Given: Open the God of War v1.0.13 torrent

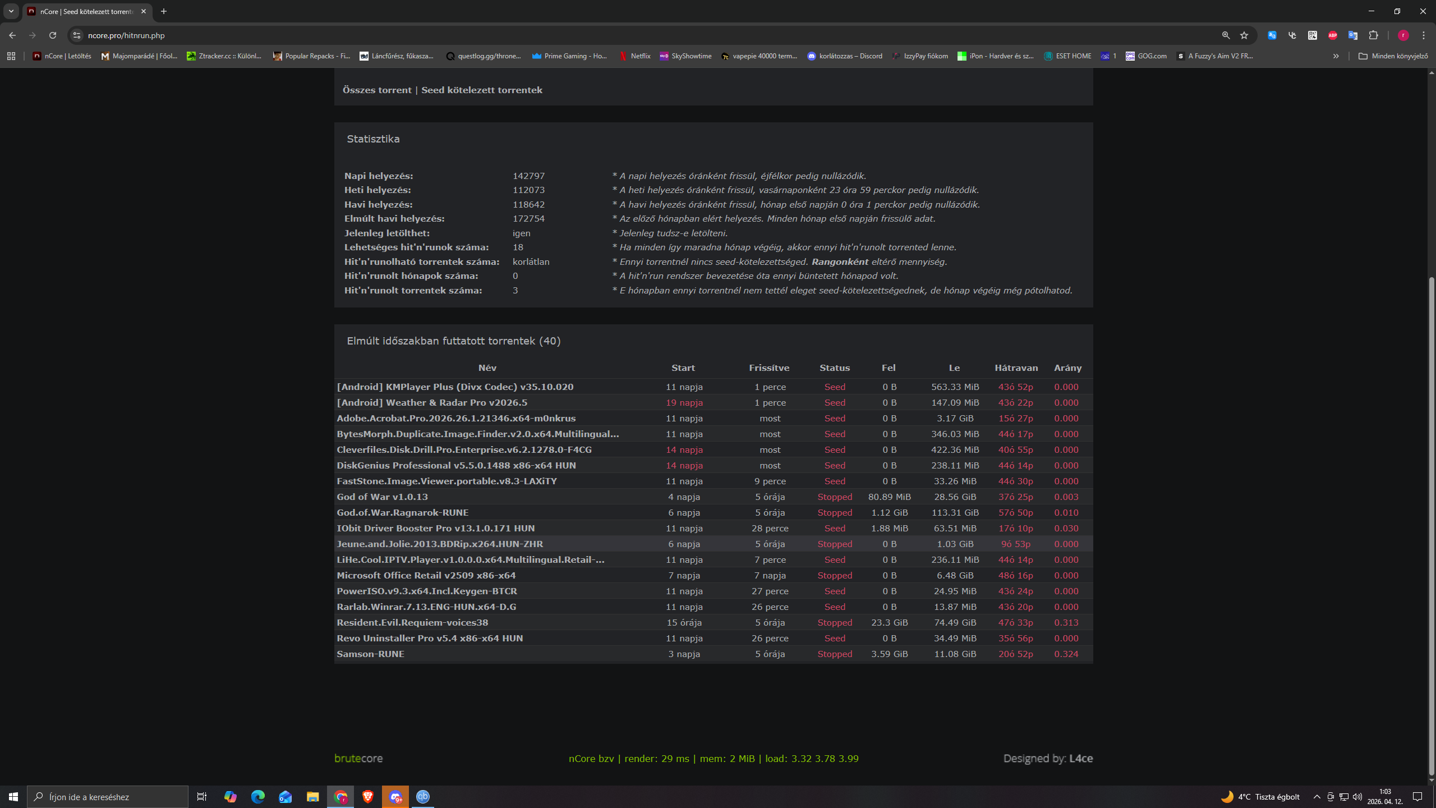Looking at the screenshot, I should point(382,497).
